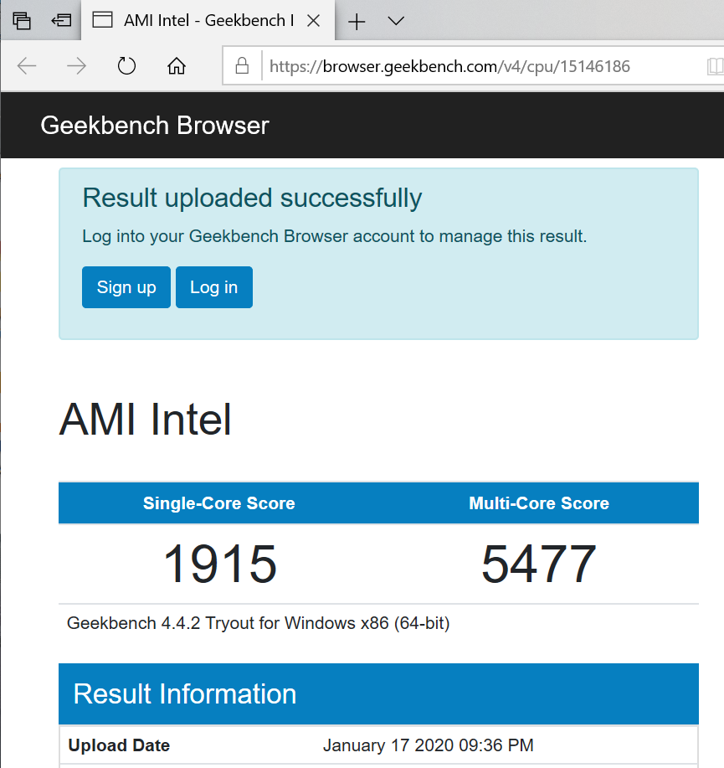Screen dimensions: 724x768
Task: Click the Upload Date label
Action: 119,745
